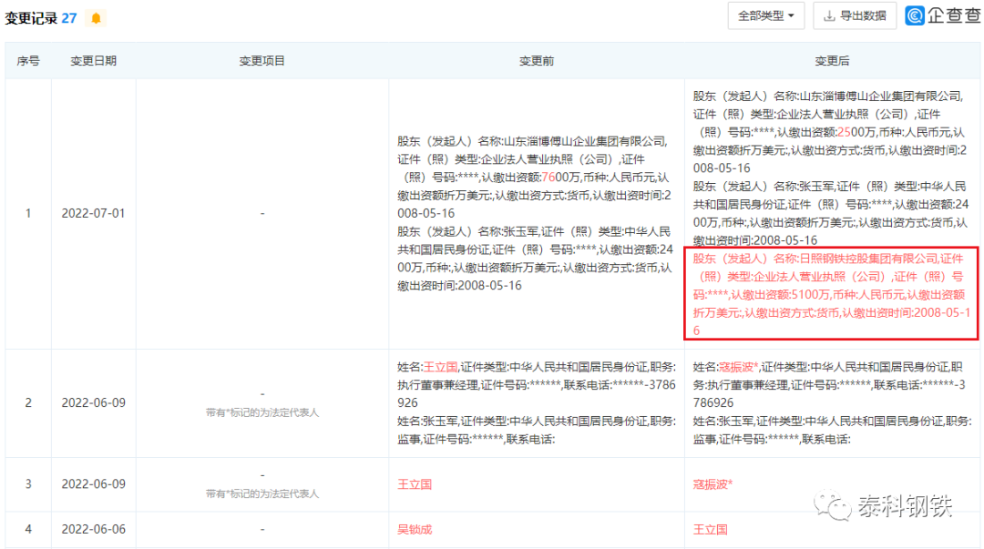
Task: Select the red-boxed 日照钢铁控股集团 shareholder text
Action: pos(832,294)
